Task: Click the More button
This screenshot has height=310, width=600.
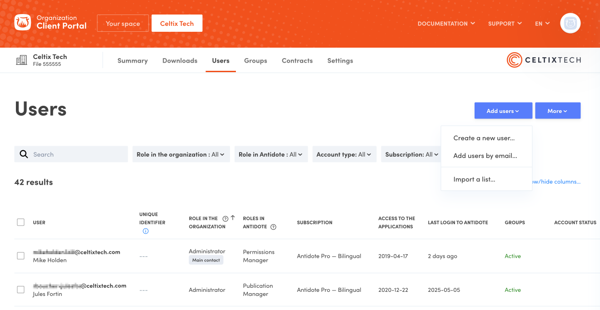Action: (557, 111)
